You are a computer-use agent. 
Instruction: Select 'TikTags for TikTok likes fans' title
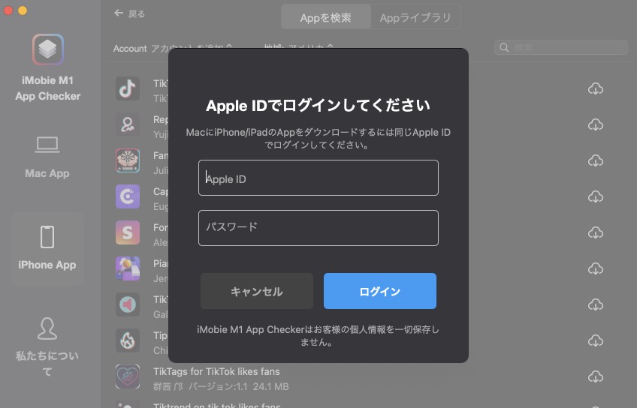pyautogui.click(x=216, y=371)
